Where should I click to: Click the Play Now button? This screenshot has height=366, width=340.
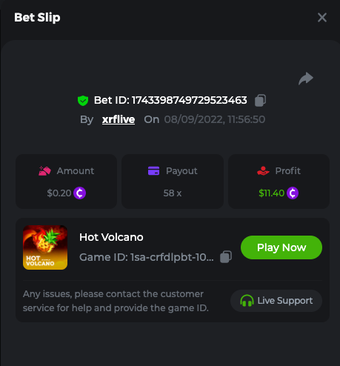coord(281,247)
